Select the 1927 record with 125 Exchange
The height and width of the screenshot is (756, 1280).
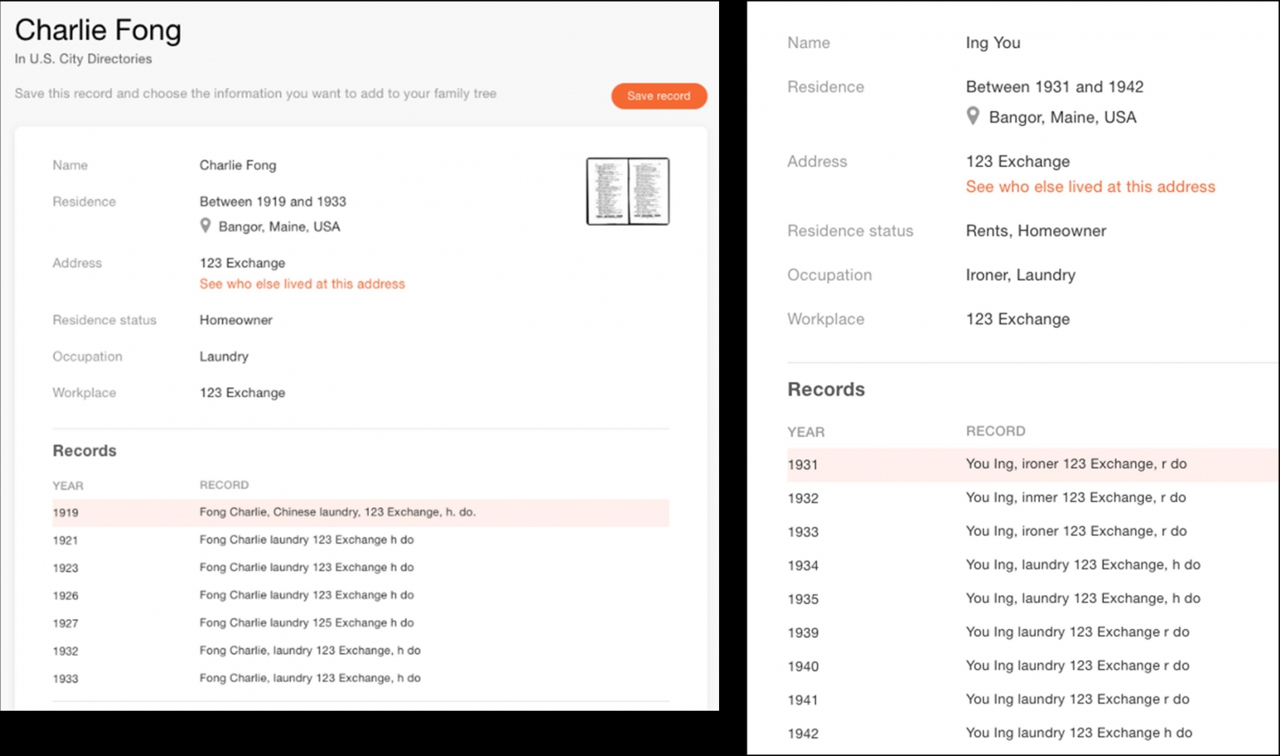click(x=361, y=623)
